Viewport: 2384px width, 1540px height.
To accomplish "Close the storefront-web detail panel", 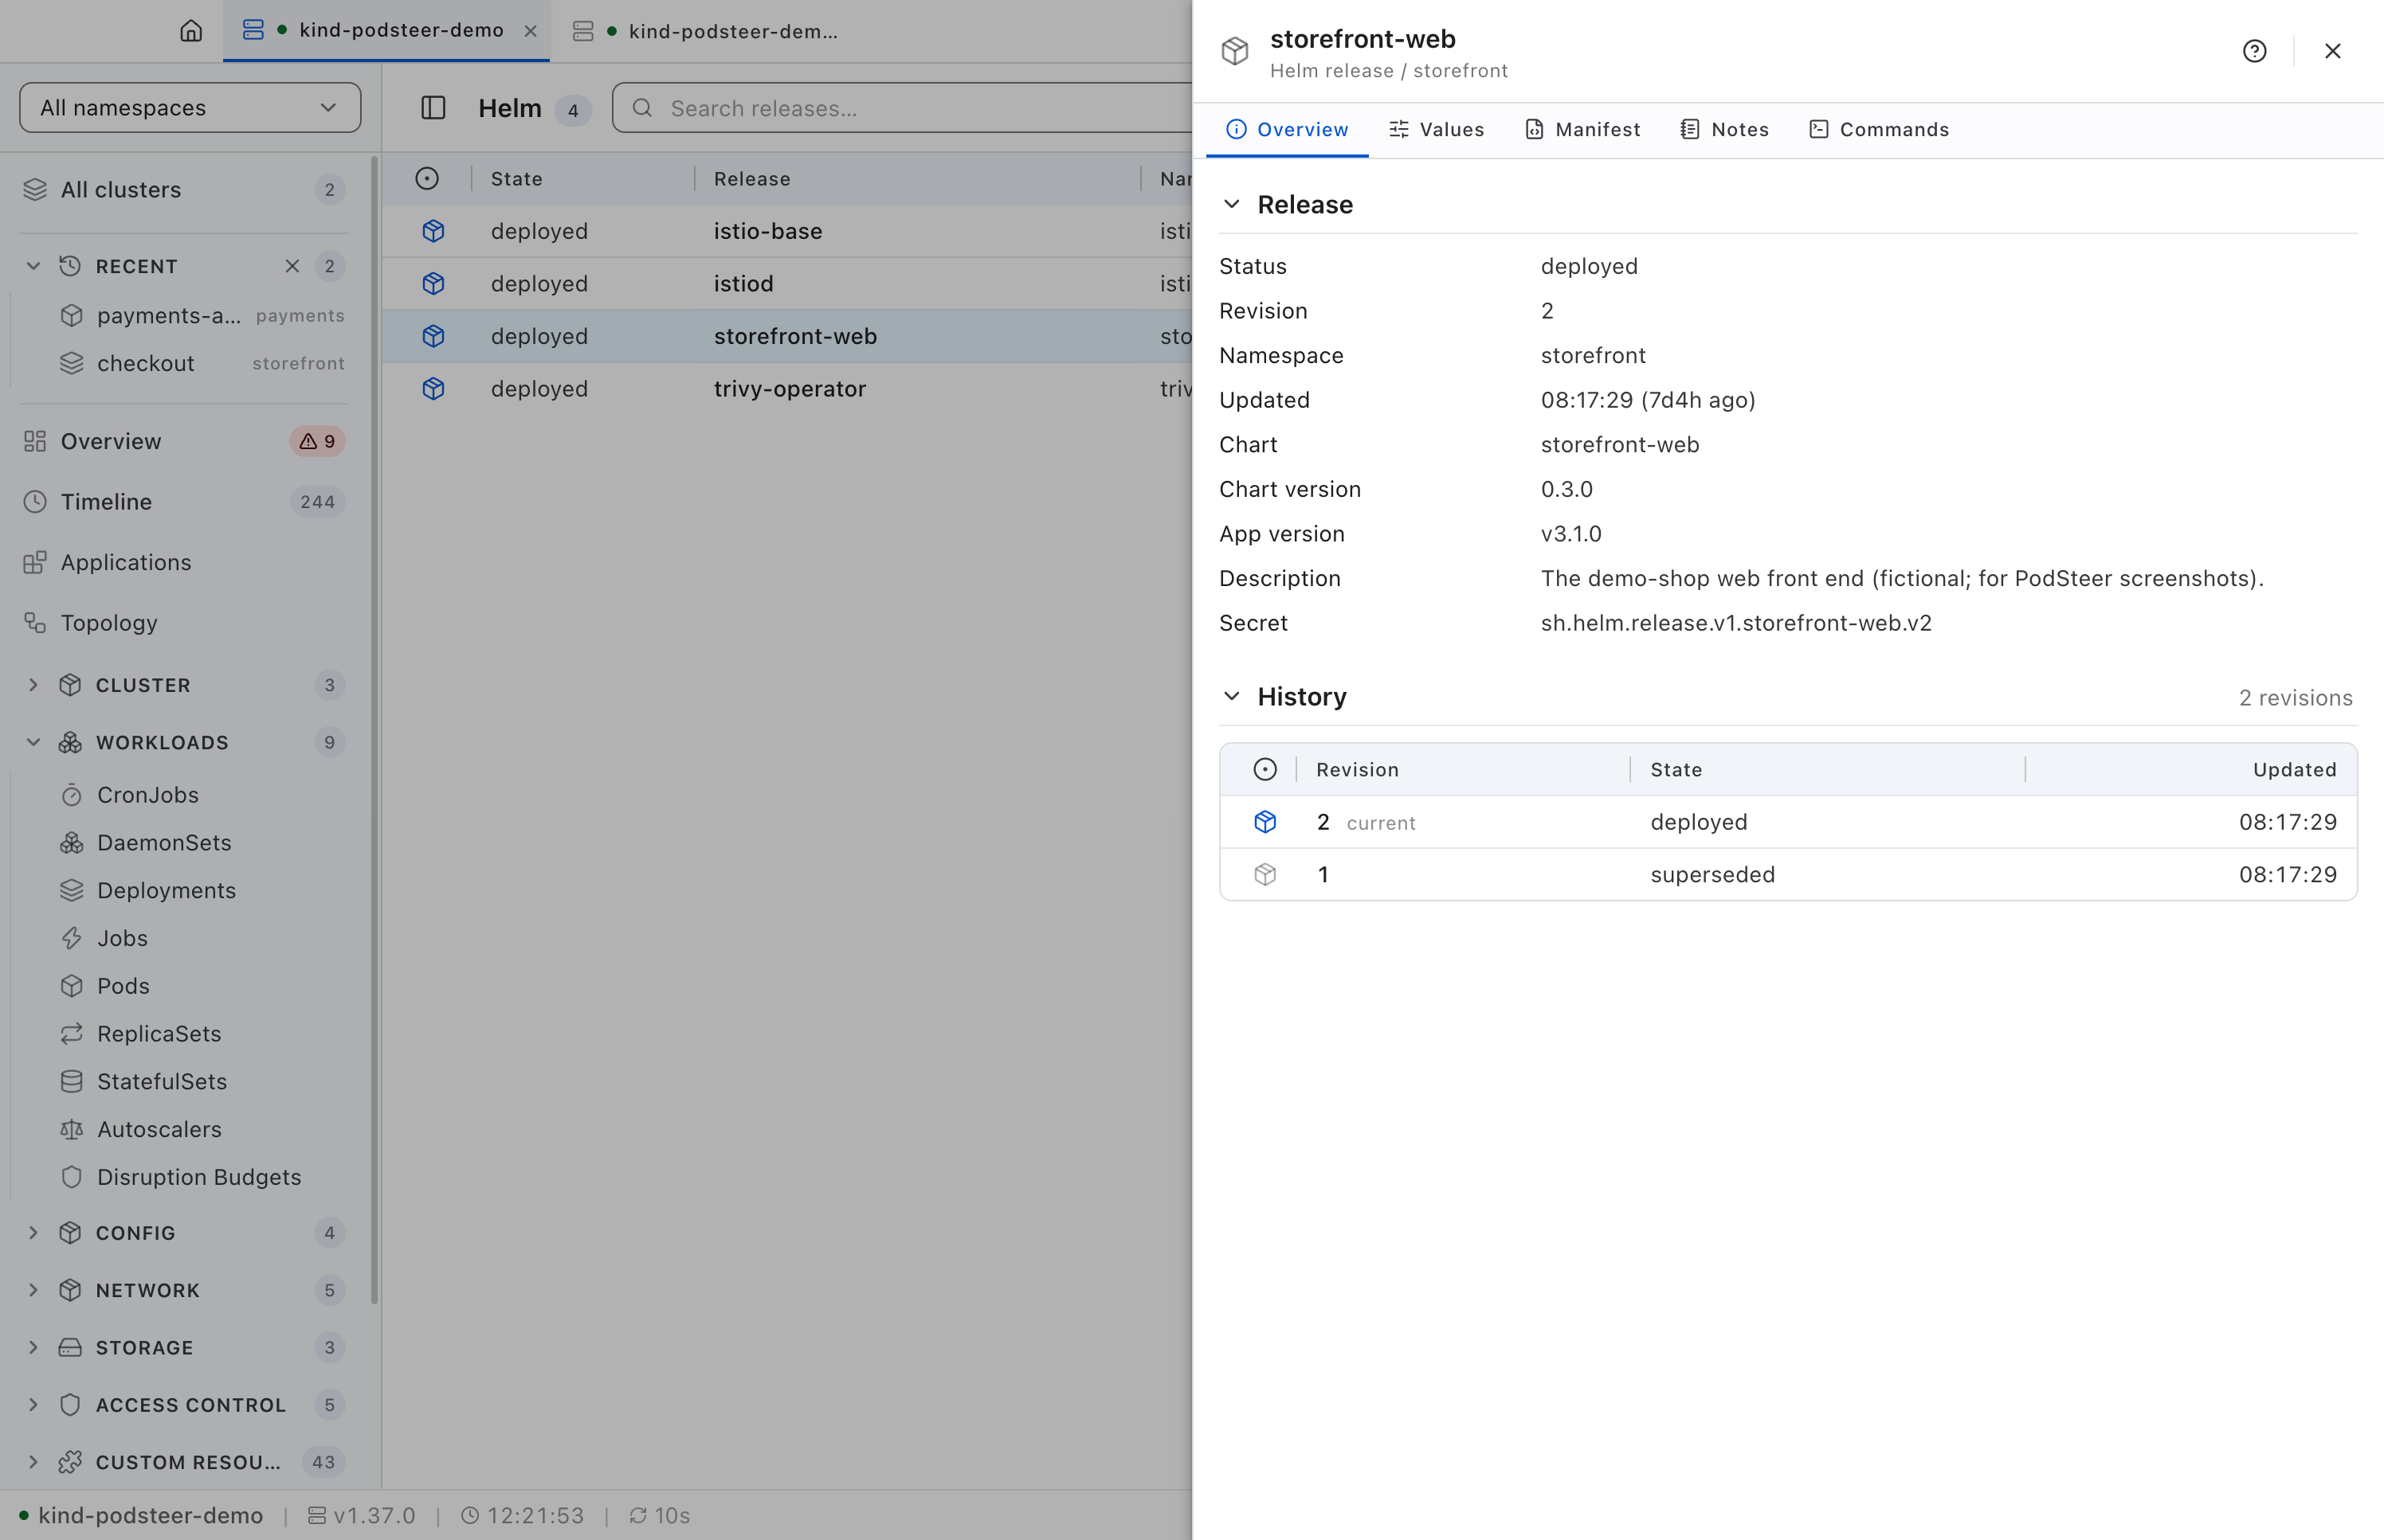I will click(2332, 51).
